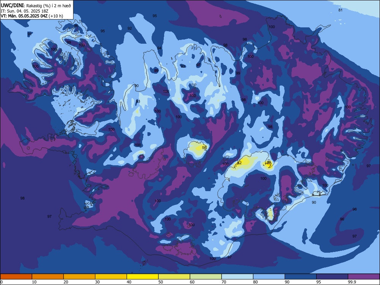The height and width of the screenshot is (285, 380).
Task: Click the initial time 'IT: Sun. 04. 05. 2025 18Z'
Action: click(24, 11)
